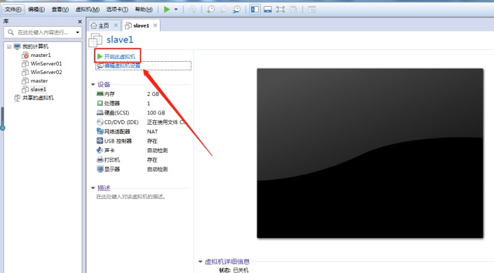The height and width of the screenshot is (273, 494).
Task: Select slave1 in the library tree
Action: tap(38, 89)
